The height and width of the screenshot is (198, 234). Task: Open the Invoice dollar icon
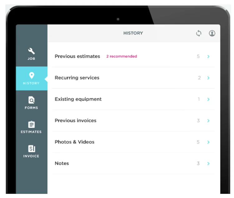click(32, 149)
